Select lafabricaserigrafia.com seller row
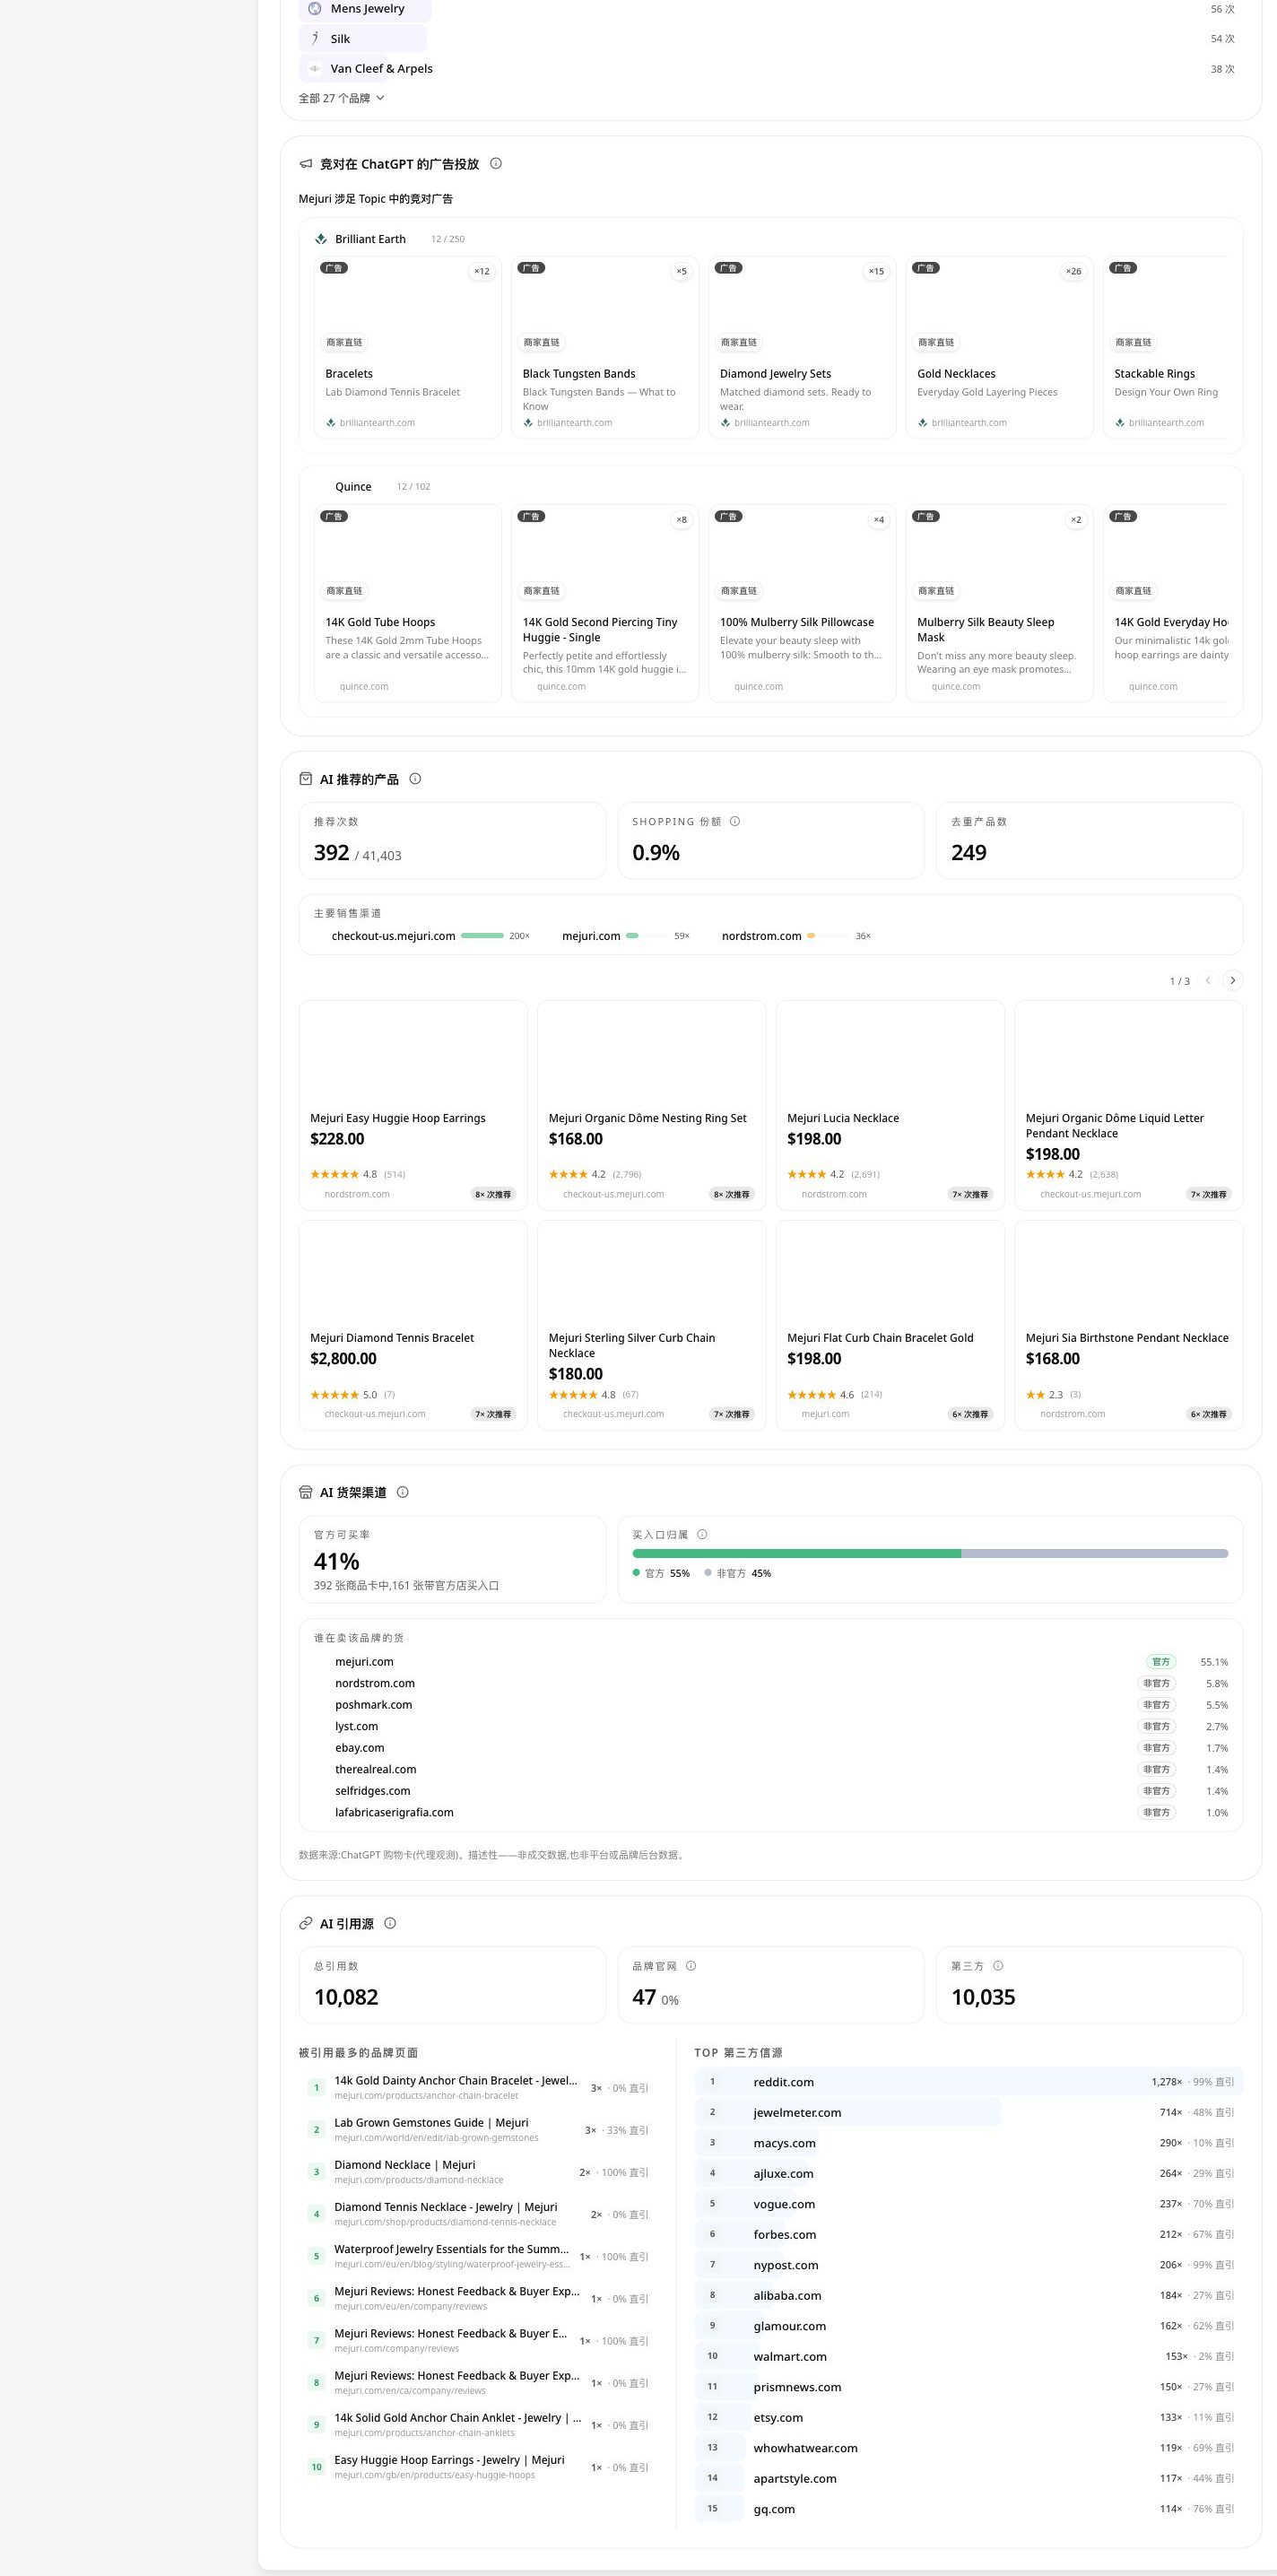Image resolution: width=1277 pixels, height=2576 pixels. (x=771, y=1812)
